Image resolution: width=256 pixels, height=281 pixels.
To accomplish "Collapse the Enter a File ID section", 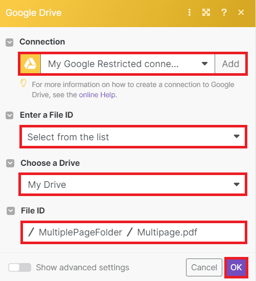I will point(10,115).
